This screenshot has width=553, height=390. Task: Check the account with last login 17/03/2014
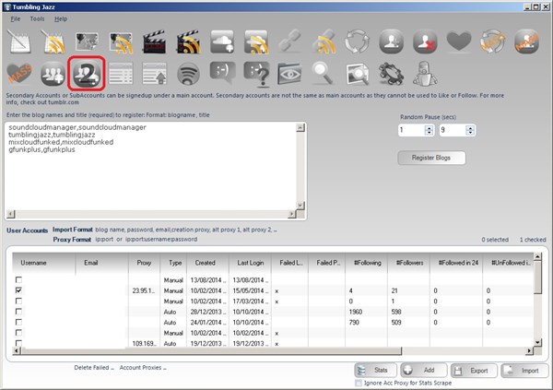18,301
